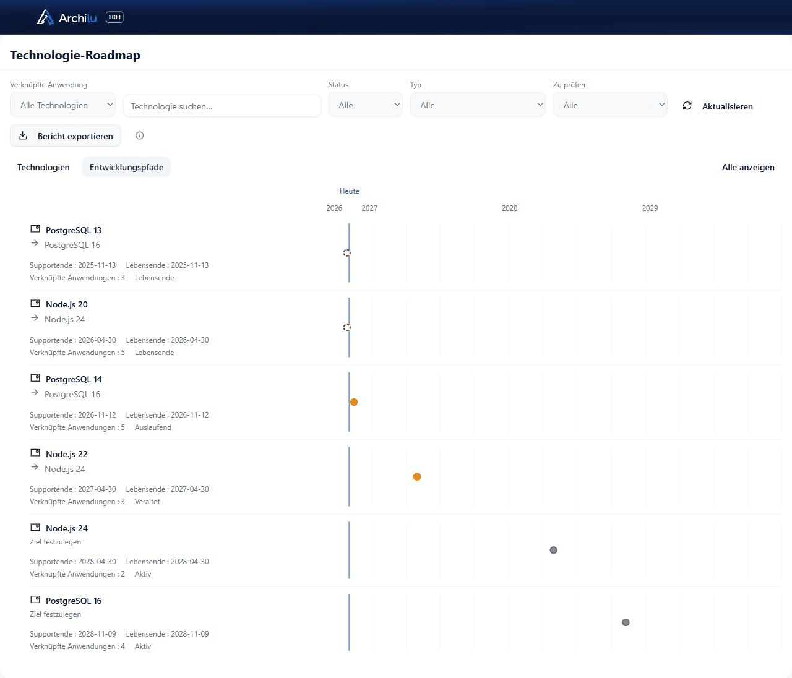Click the 2028 year label
Screen dimensions: 792x678
click(509, 208)
